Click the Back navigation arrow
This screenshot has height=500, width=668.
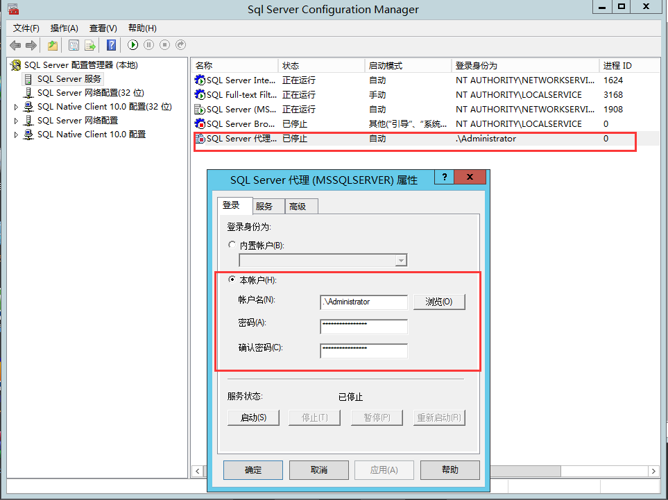tap(15, 45)
